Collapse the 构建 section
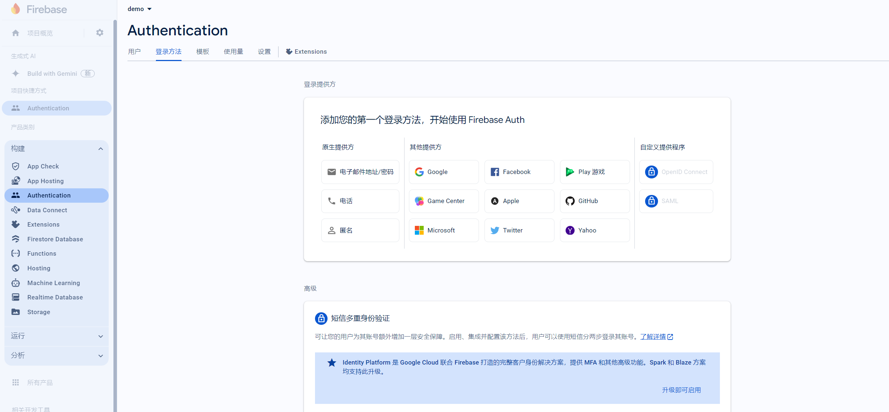 (x=101, y=149)
